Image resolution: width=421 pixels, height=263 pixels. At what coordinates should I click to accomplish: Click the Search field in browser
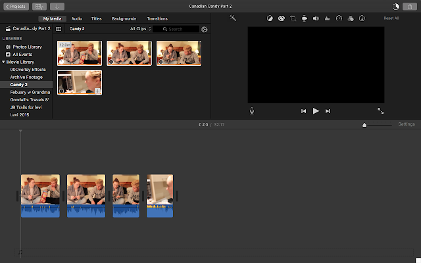(x=176, y=29)
